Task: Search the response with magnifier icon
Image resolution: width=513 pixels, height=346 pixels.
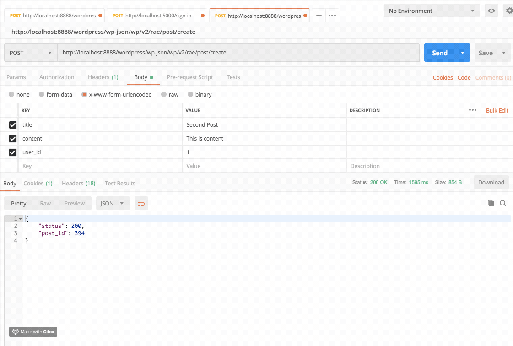Action: click(x=503, y=203)
